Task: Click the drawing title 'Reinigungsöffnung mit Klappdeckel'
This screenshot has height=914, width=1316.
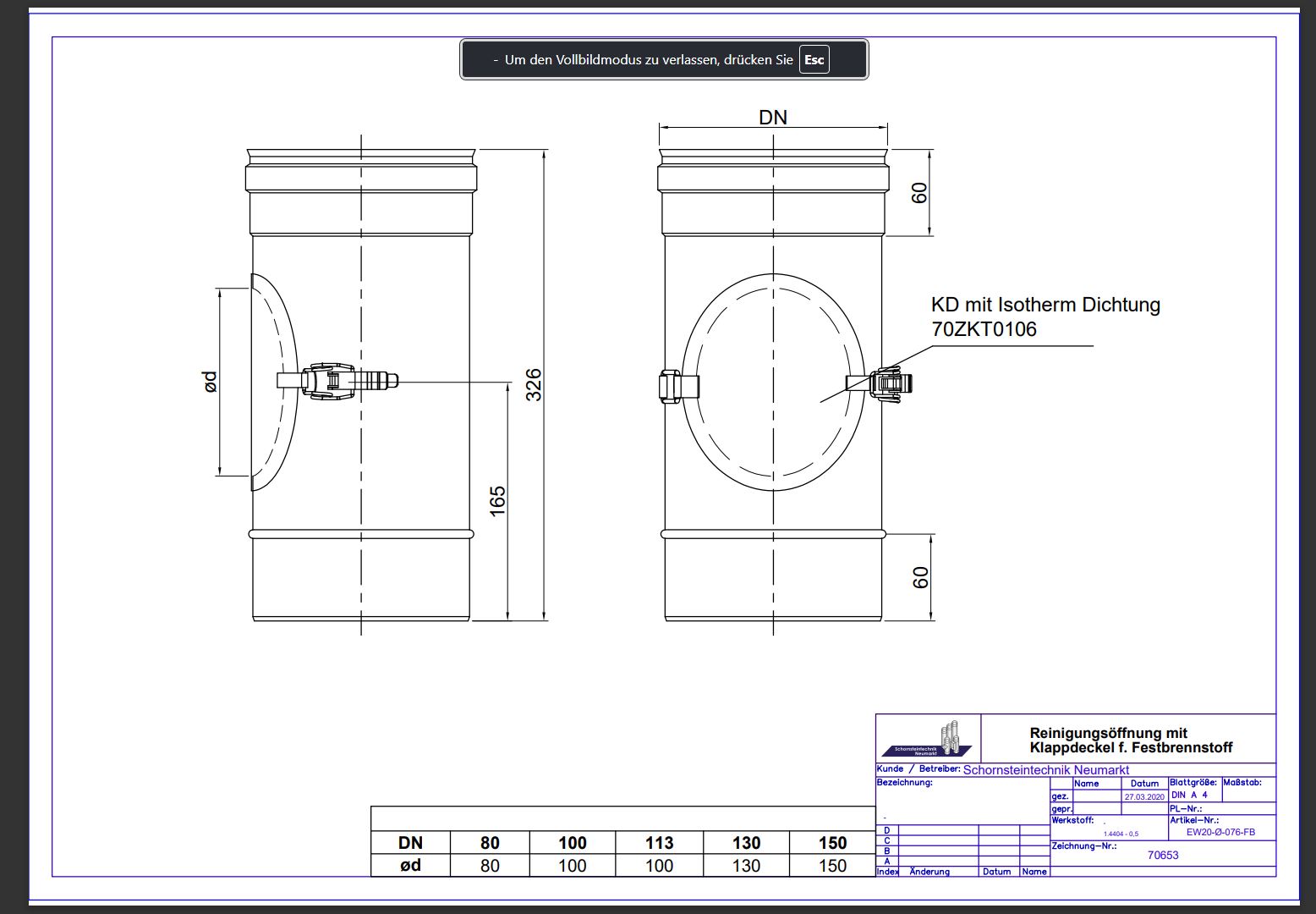Action: coord(1130,741)
